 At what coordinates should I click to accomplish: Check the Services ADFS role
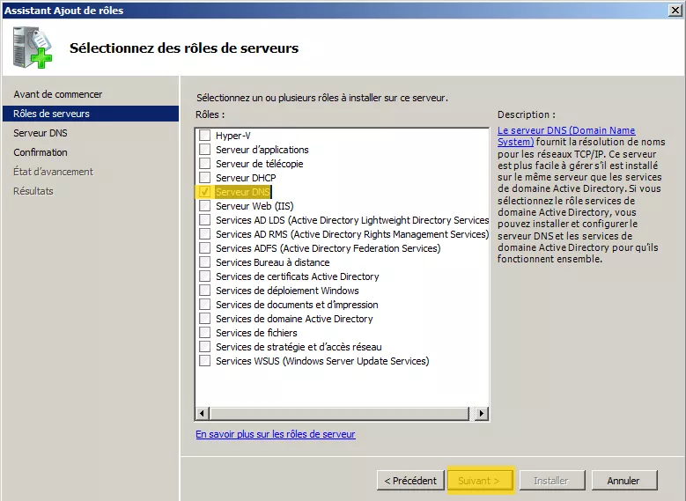[204, 247]
